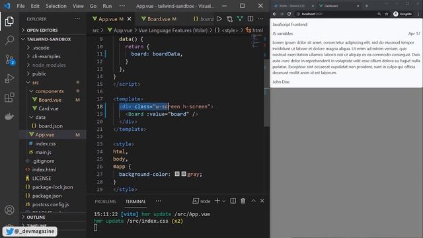Open the browser Incognito profile button

coord(403,14)
